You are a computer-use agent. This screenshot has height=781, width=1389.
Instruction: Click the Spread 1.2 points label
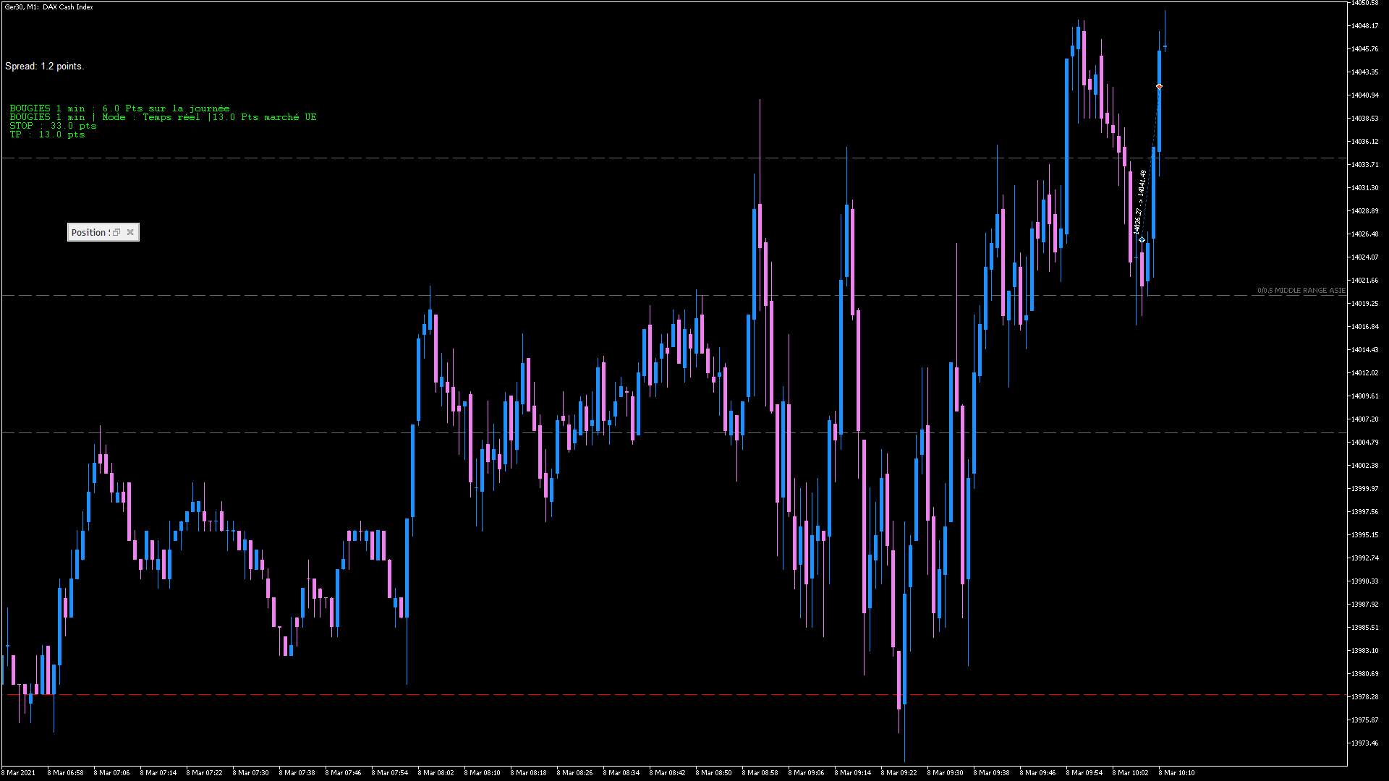click(44, 66)
